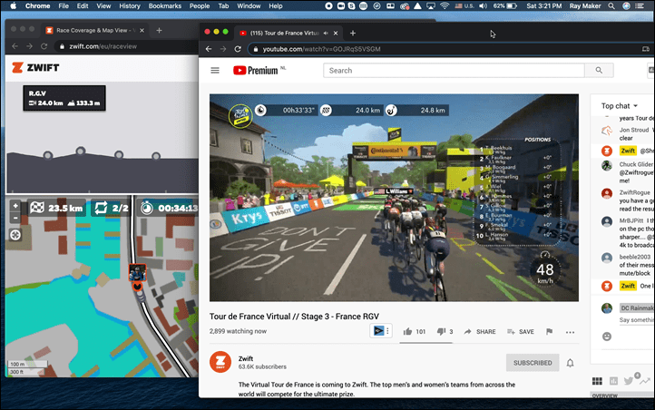
Task: Open the Apple menu
Action: click(x=13, y=5)
